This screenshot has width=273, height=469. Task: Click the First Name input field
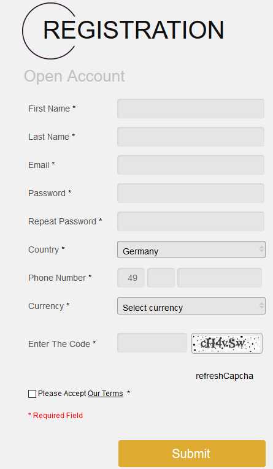point(190,109)
